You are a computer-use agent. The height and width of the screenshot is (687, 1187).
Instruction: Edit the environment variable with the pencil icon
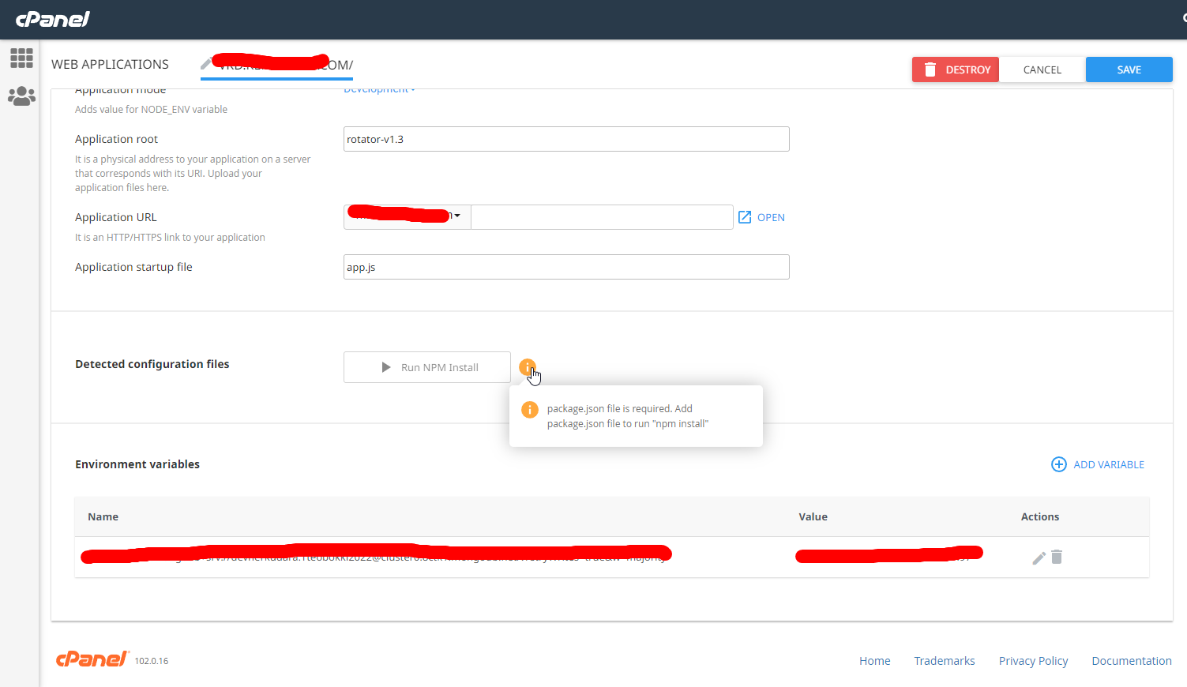coord(1039,558)
